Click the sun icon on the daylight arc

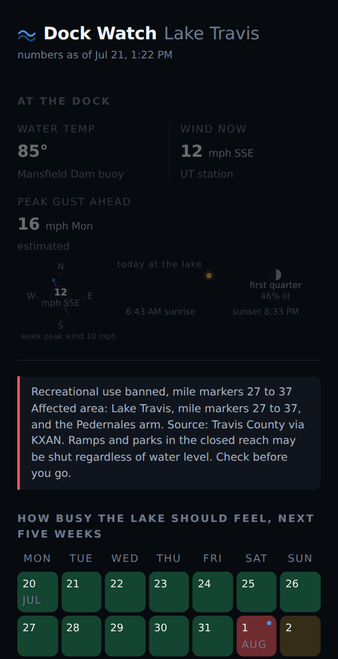point(209,276)
